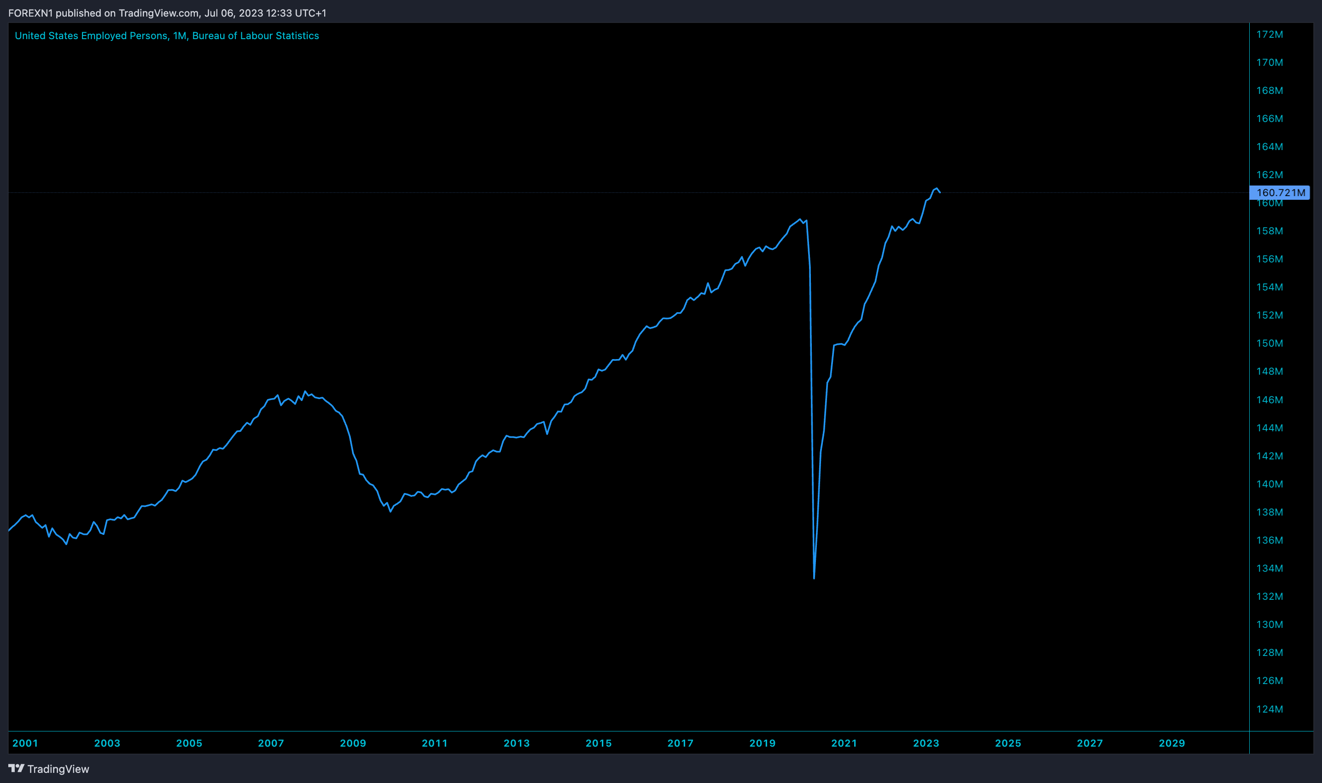Open the TradingView wordmark link
1322x783 pixels.
click(x=58, y=769)
